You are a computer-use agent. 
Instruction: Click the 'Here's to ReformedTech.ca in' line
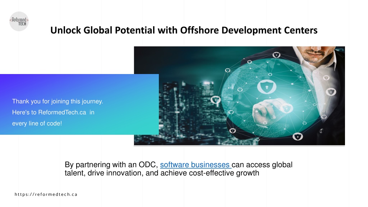click(53, 112)
